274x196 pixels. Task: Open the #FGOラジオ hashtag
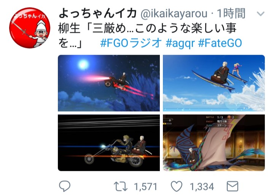click(131, 43)
